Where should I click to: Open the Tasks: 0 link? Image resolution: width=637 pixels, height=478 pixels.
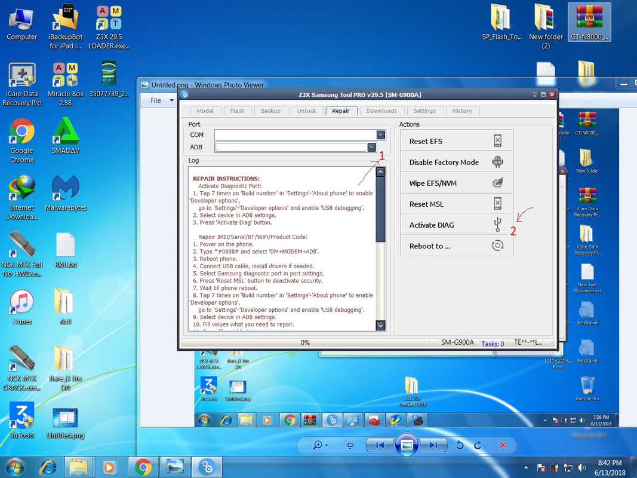click(493, 344)
